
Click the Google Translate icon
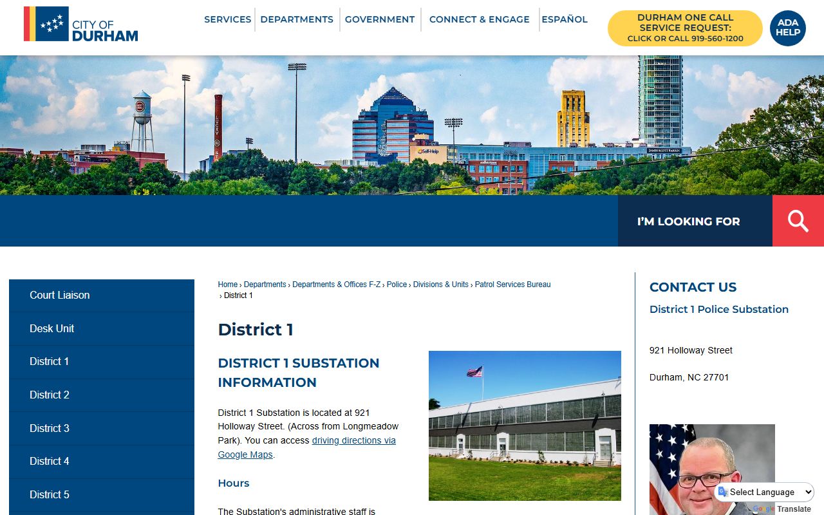(x=723, y=492)
